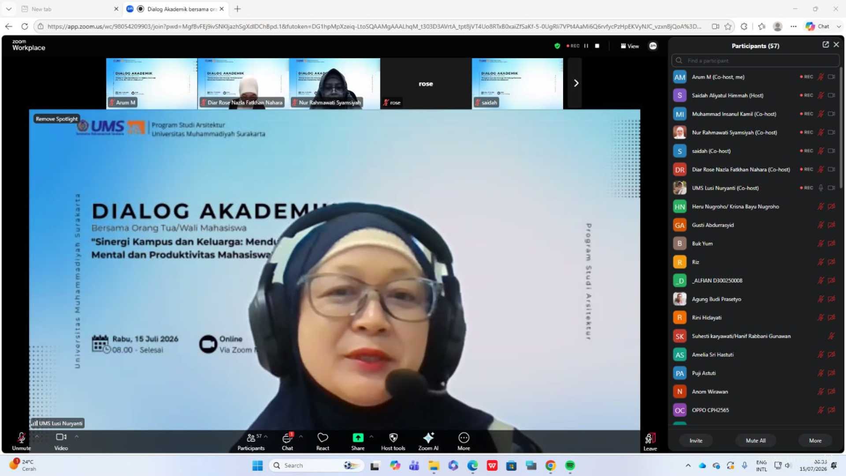Viewport: 846px width, 476px height.
Task: Click Remove Spotlight on main video
Action: (56, 119)
